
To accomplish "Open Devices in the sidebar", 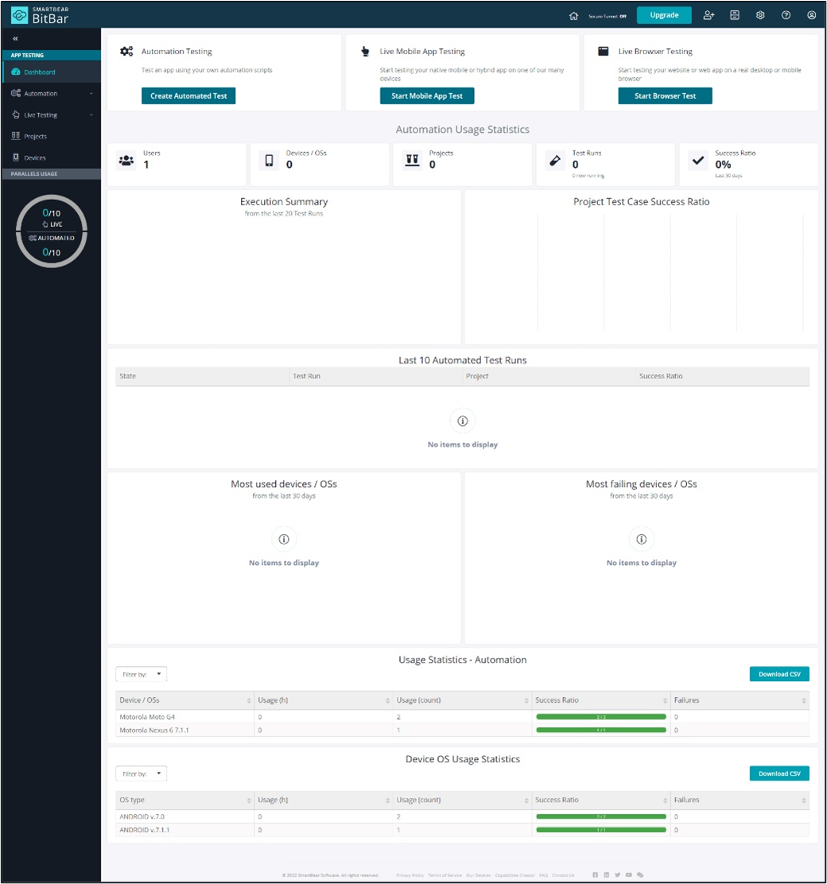I will (35, 158).
